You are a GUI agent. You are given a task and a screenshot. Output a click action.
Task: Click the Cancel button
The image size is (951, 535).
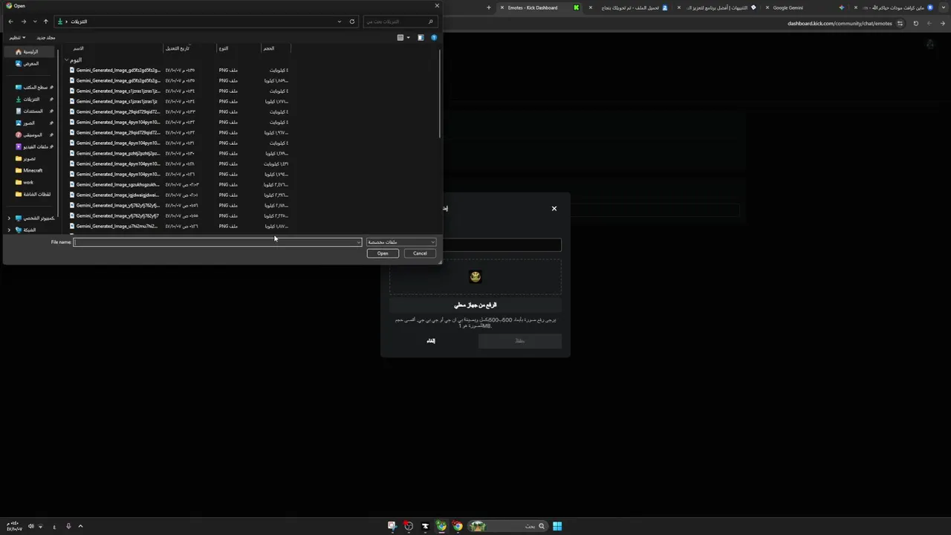(x=420, y=253)
